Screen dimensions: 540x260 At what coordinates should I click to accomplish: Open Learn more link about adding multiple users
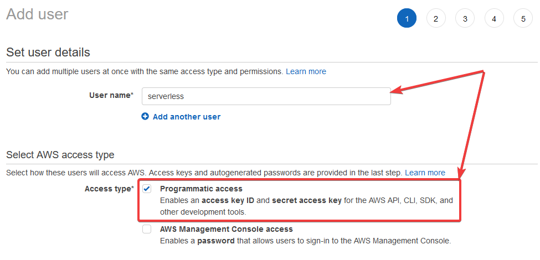click(x=306, y=71)
